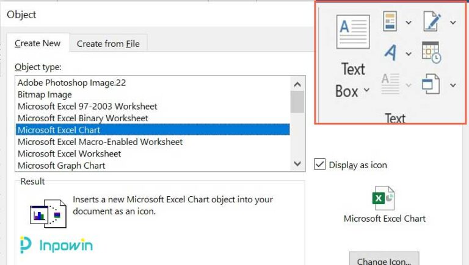Screen dimensions: 469x265
Task: Select Microsoft Excel Worksheet entry
Action: click(153, 154)
